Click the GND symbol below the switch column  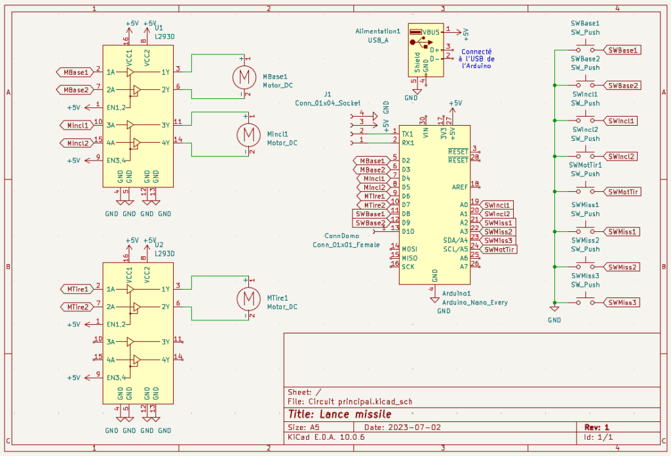554,309
